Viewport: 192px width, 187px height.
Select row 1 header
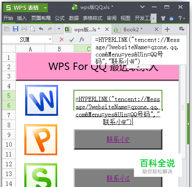pos(9,58)
